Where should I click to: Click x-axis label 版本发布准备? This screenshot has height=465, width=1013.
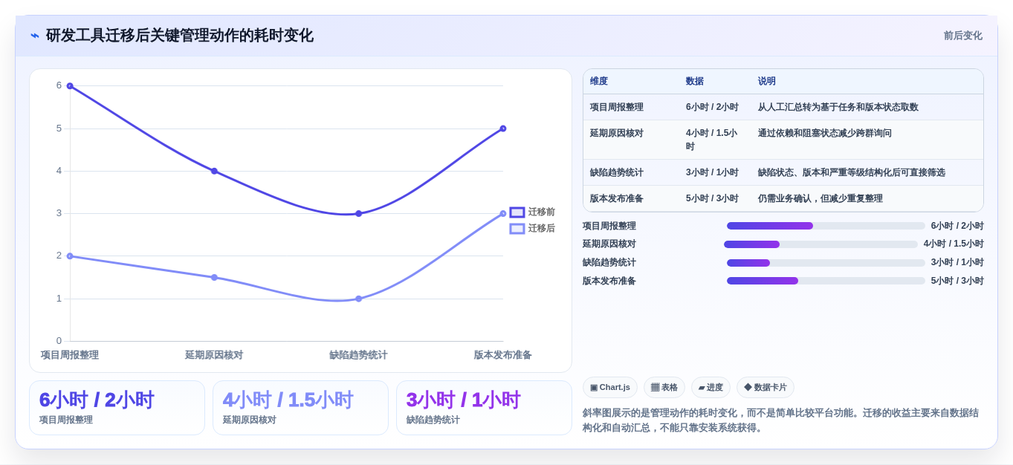tap(503, 355)
